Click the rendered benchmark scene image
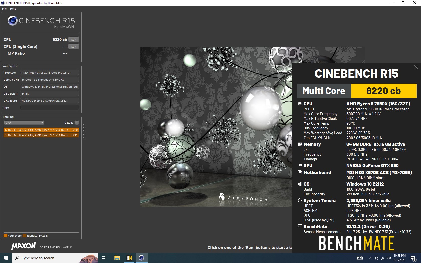421x263 pixels. (216, 126)
